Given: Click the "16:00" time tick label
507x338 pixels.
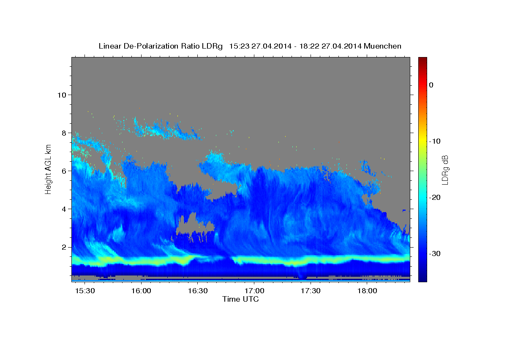Looking at the screenshot, I should coord(142,291).
